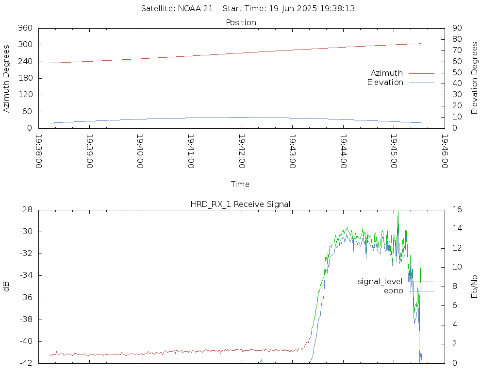
Task: Select the '19:42:00' time tick label
Action: tap(242, 152)
